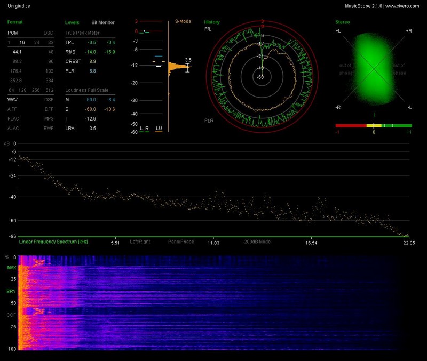Click the orange loudness histogram peak
This screenshot has height=361, width=427.
tap(179, 67)
